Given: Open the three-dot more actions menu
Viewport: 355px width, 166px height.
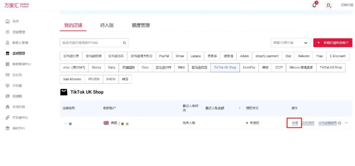Looking at the screenshot, I should (x=346, y=123).
